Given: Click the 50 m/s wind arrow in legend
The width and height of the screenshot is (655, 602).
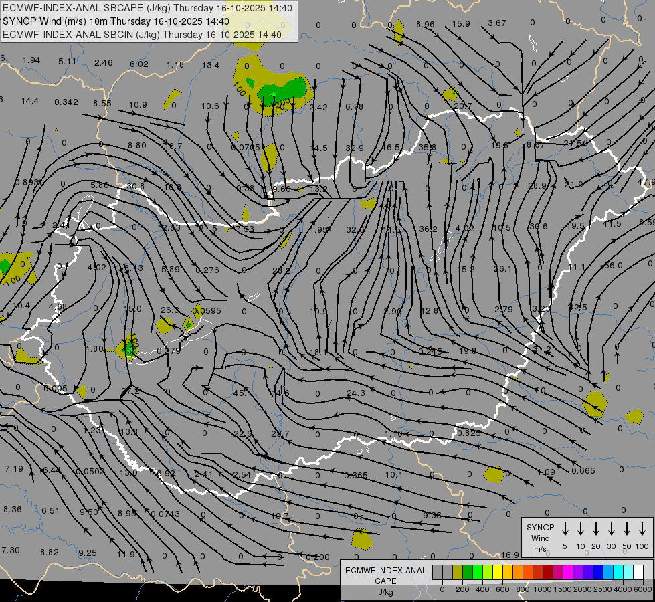Looking at the screenshot, I should click(627, 529).
